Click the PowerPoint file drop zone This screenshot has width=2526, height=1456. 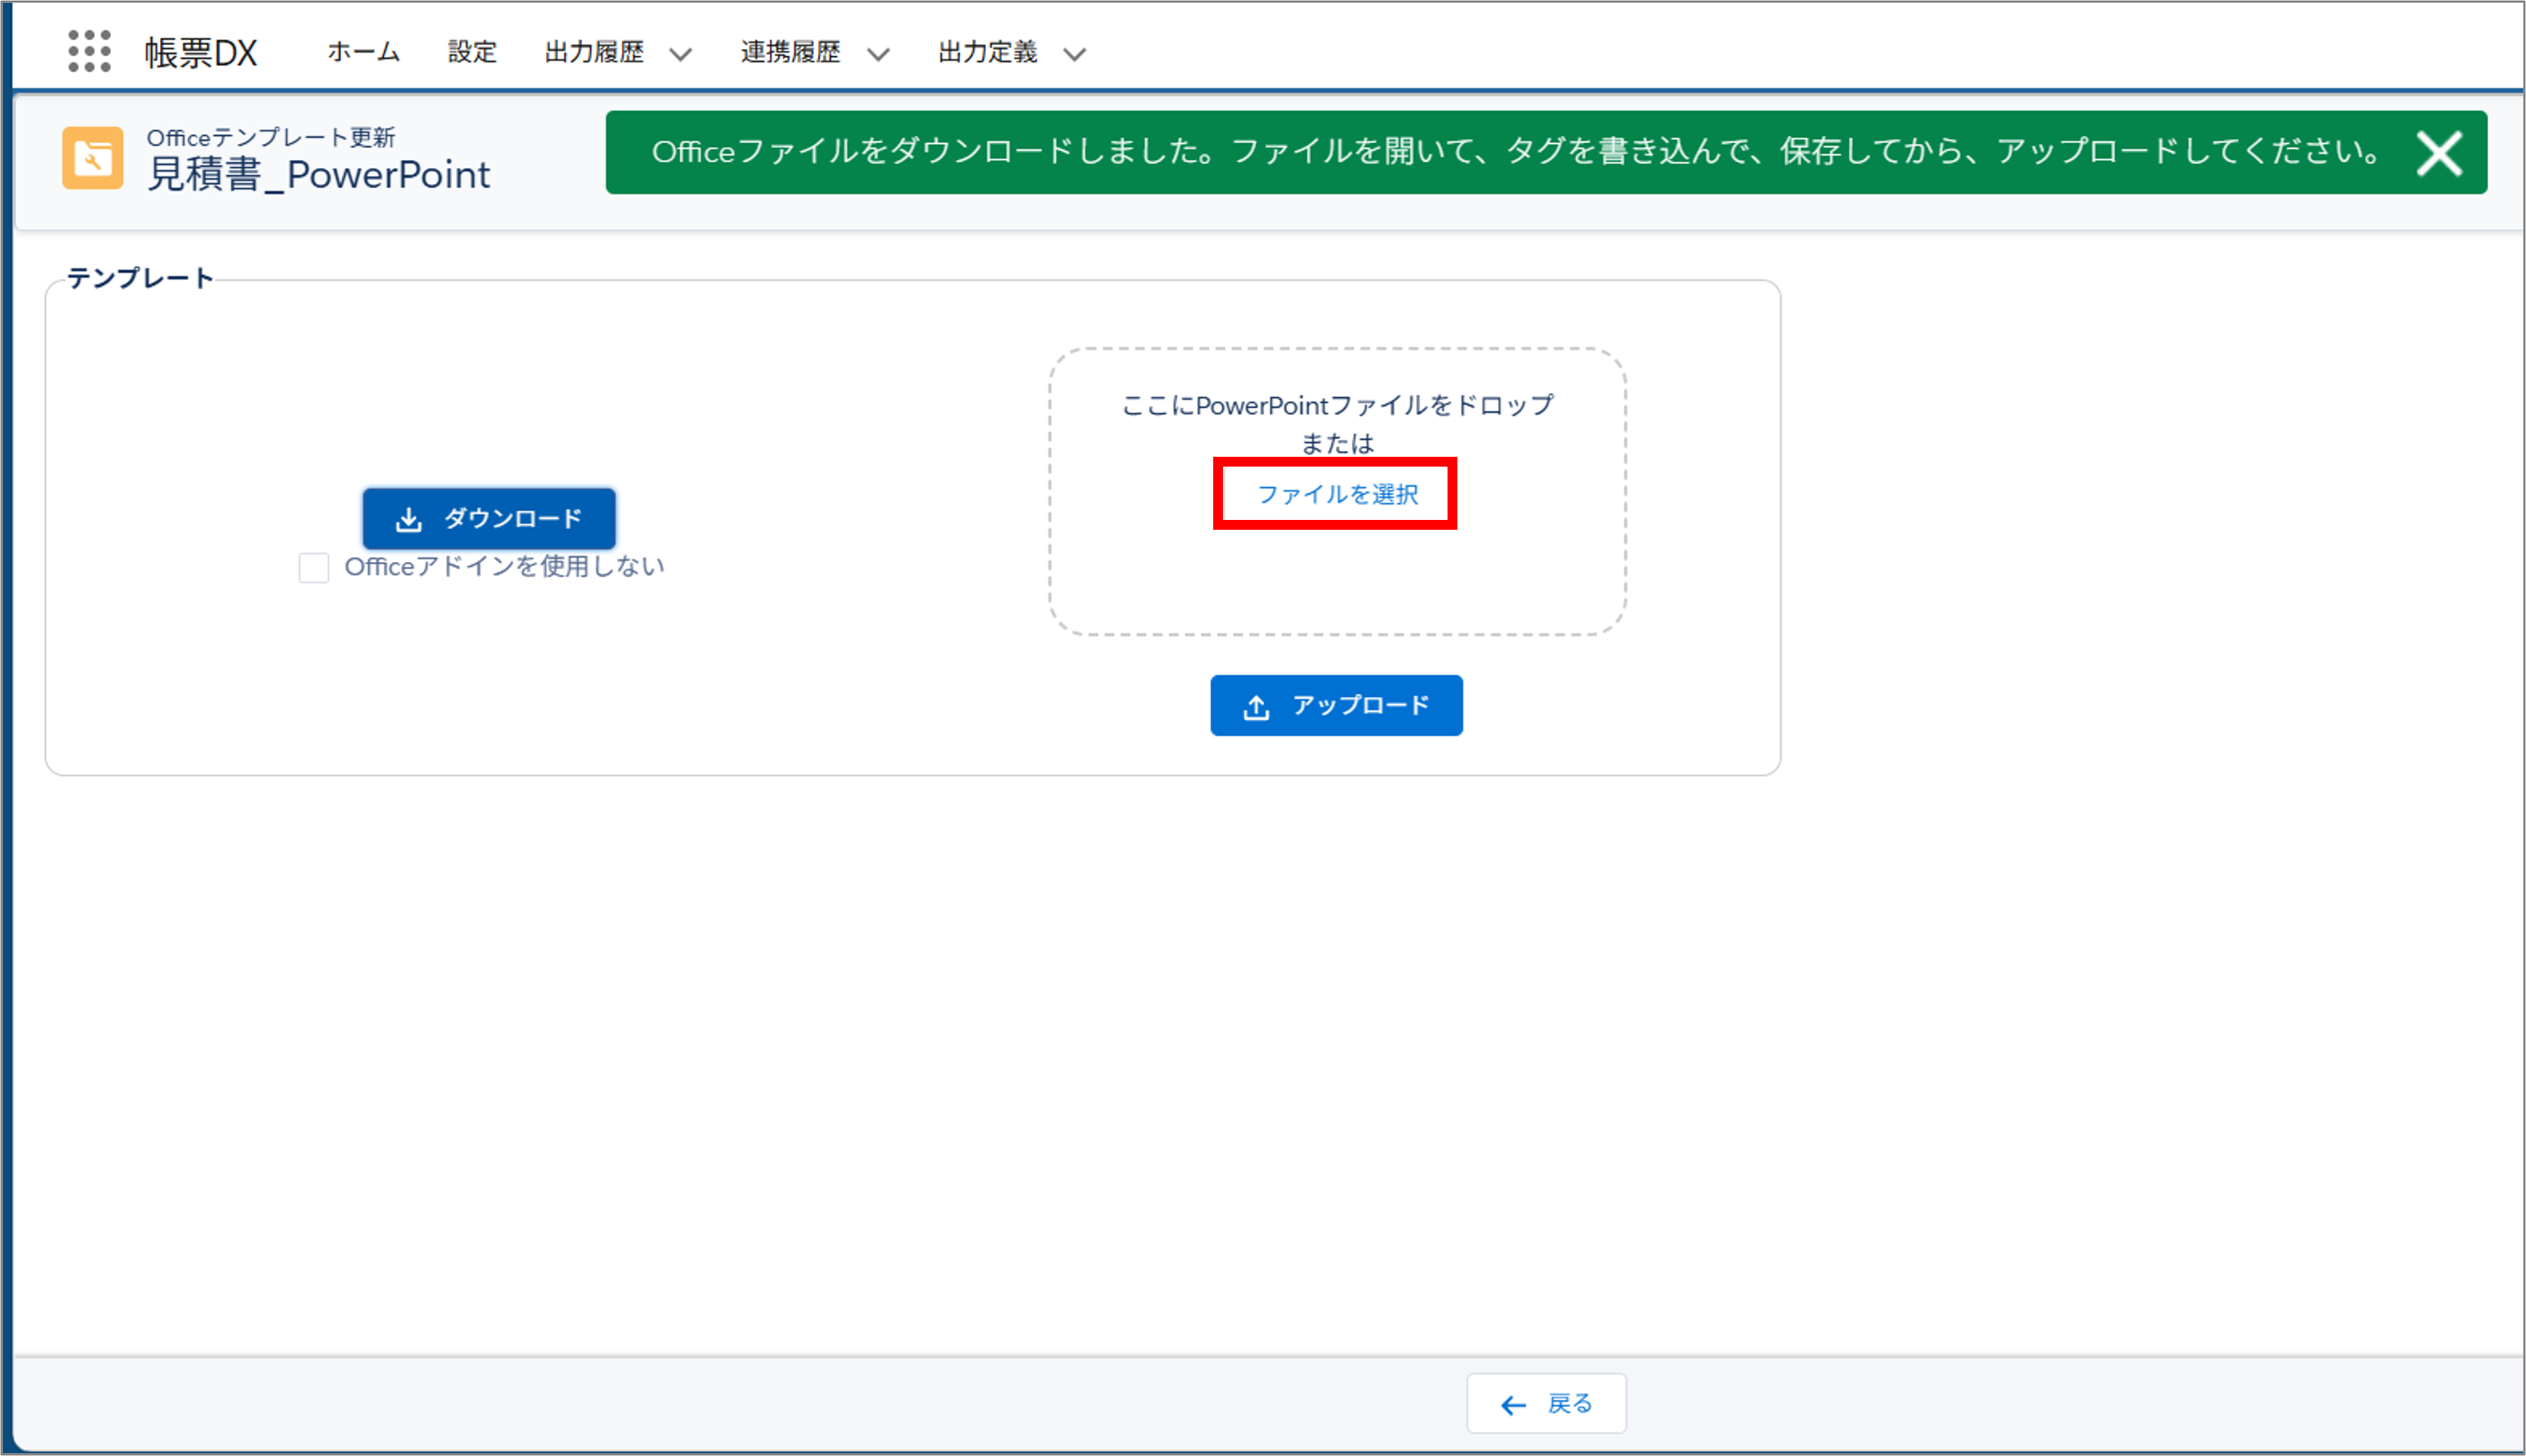click(x=1336, y=580)
